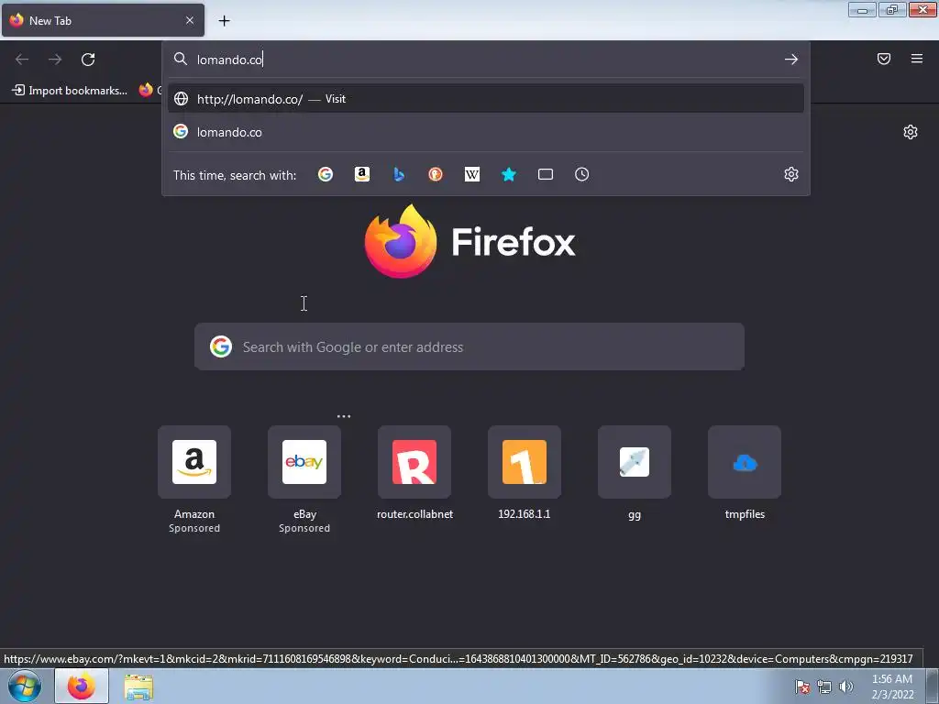Open the Windows Start menu
939x704 pixels.
coord(25,686)
